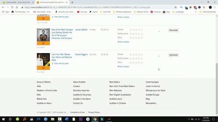Bookmark this page with star icon
Viewport: 218px width, 122px height.
tap(175, 7)
